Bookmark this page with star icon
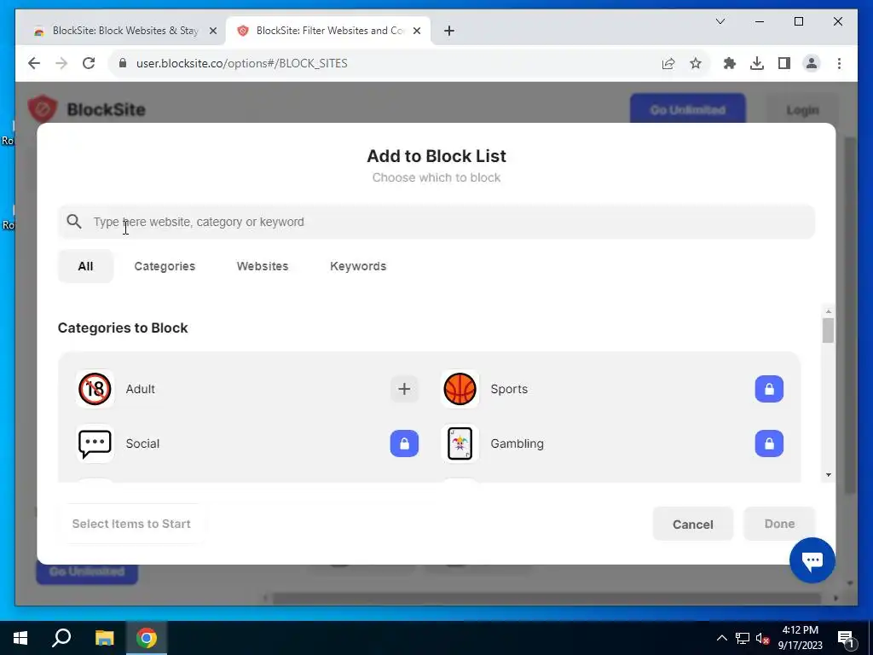Viewport: 873px width, 655px height. click(696, 63)
